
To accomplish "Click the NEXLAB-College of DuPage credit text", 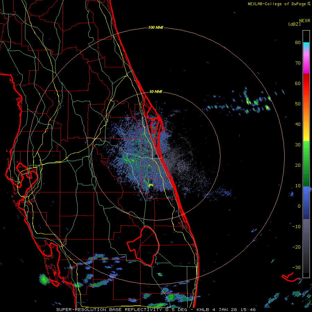I will [277, 4].
